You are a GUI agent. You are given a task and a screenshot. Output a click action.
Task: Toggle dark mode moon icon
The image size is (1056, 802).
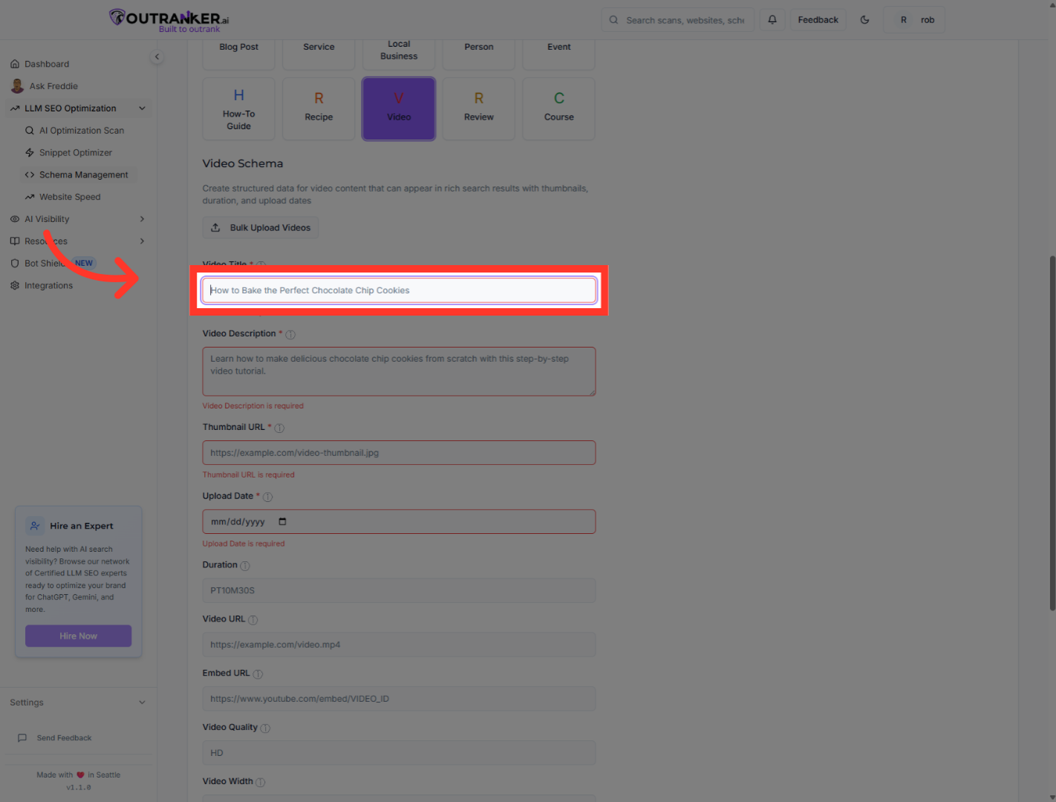(864, 20)
